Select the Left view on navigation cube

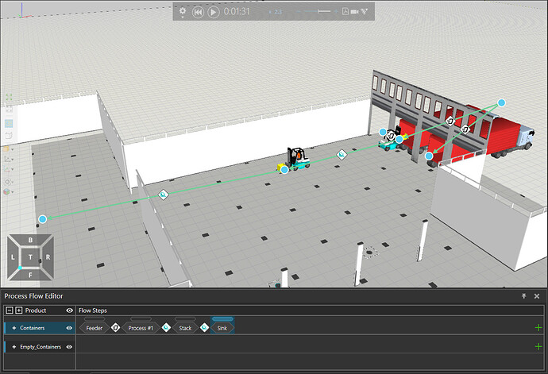14,257
